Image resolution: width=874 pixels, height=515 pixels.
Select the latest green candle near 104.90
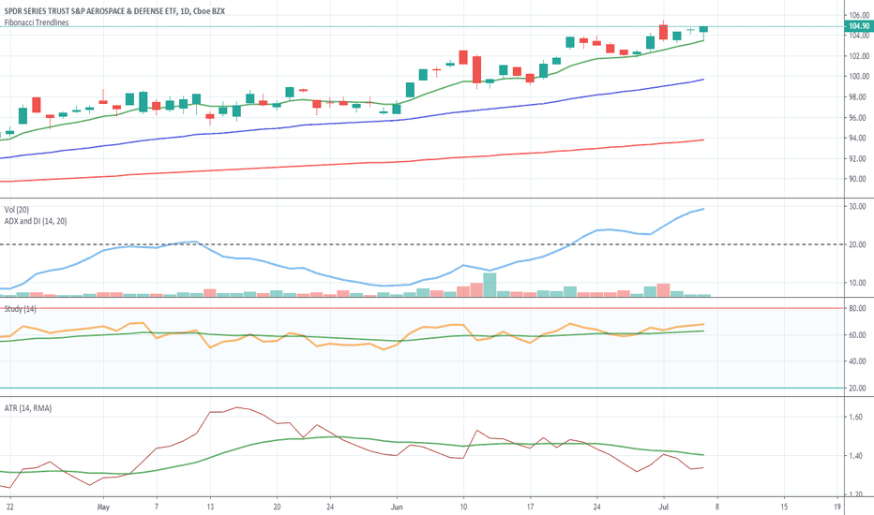tap(703, 30)
